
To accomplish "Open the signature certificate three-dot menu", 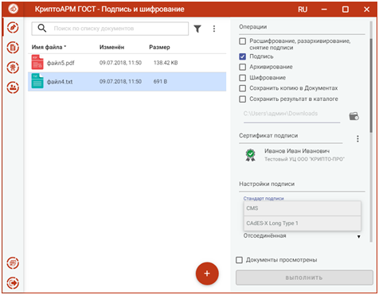I will click(358, 138).
